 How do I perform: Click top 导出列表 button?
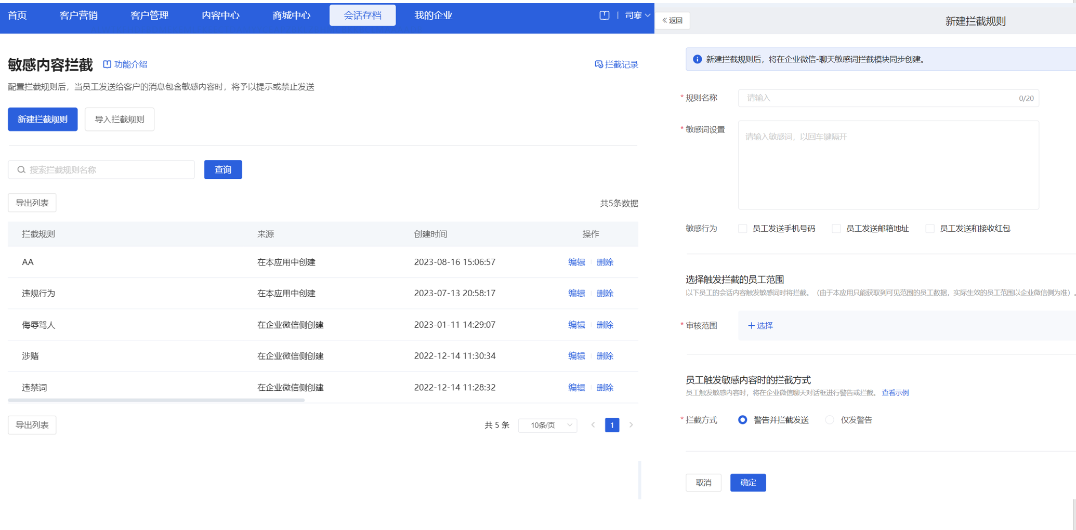point(32,203)
